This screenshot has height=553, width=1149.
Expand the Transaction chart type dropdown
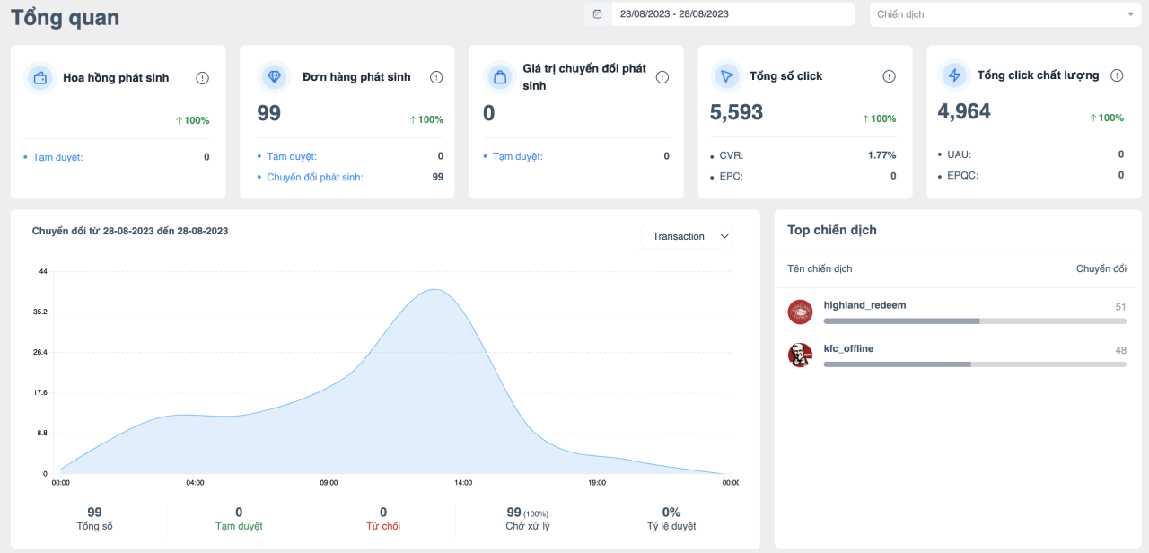[687, 236]
